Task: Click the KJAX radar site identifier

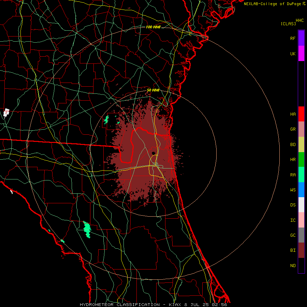Action: 175,305
